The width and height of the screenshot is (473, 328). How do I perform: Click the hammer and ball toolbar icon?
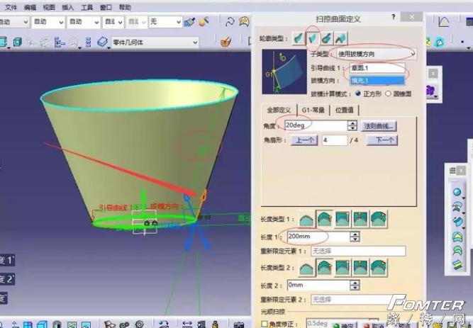(x=204, y=22)
